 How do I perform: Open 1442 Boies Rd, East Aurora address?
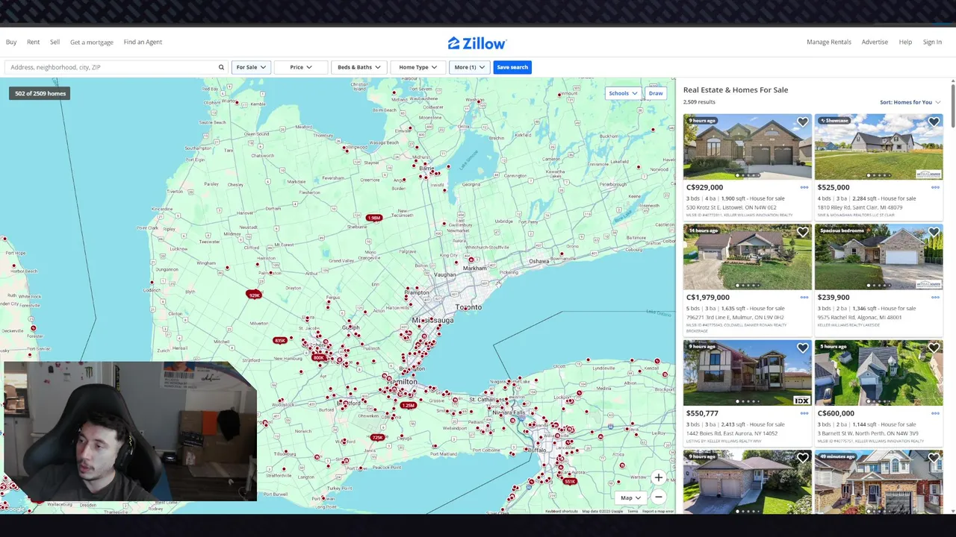[x=731, y=433]
